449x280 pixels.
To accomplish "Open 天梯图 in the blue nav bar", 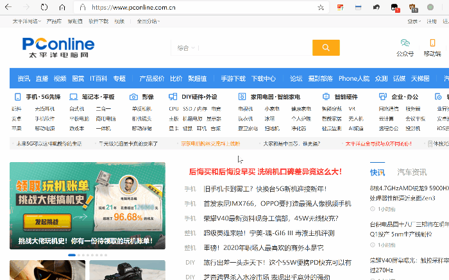I will tap(420, 78).
